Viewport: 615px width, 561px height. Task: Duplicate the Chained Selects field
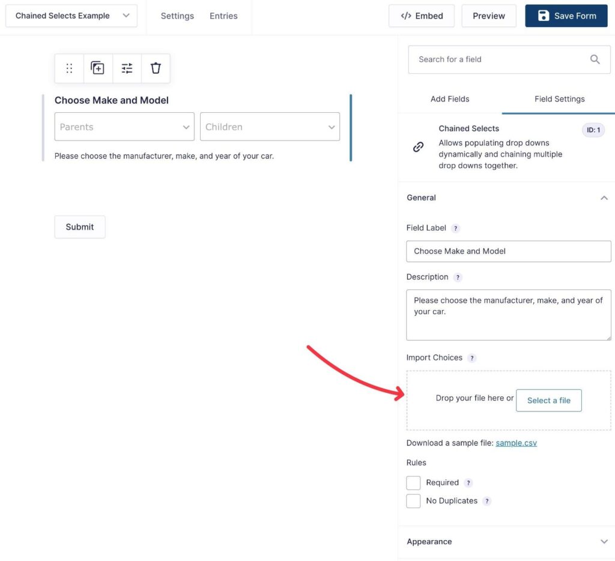pyautogui.click(x=98, y=68)
